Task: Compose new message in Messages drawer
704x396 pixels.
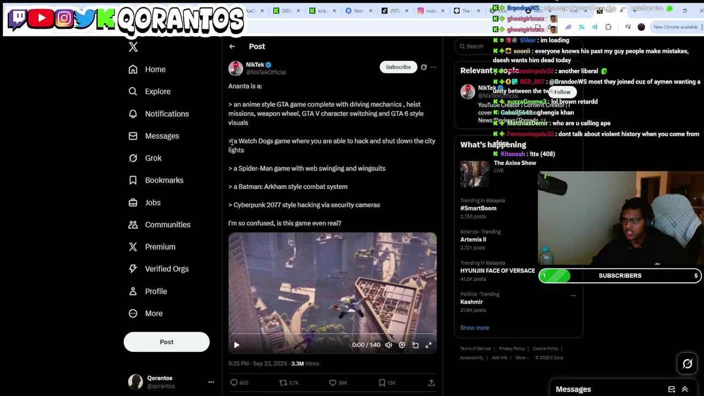Action: [x=672, y=389]
